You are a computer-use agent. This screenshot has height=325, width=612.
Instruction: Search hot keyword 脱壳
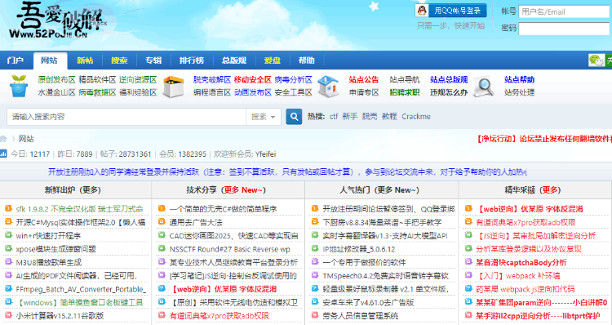370,117
